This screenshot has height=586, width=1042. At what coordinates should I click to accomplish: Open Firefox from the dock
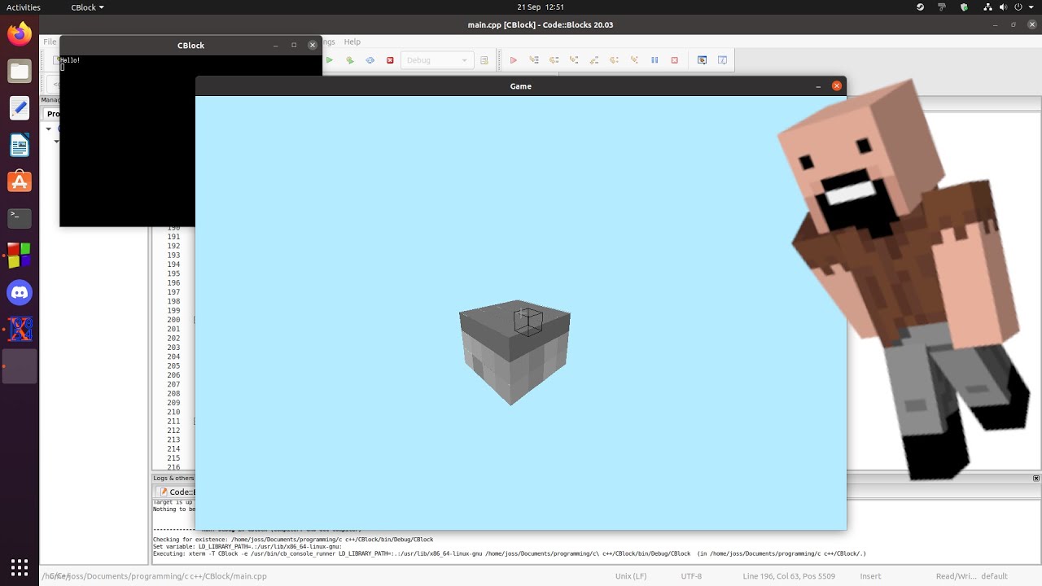tap(20, 34)
